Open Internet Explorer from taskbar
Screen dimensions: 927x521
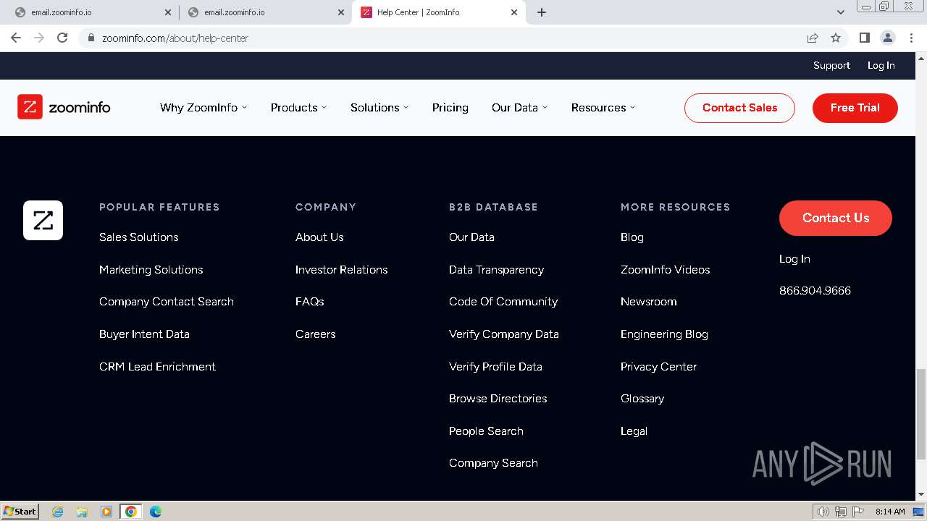58,512
